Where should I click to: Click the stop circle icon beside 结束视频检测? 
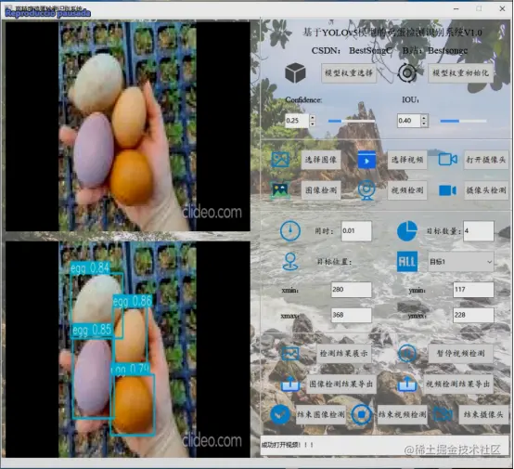click(361, 414)
